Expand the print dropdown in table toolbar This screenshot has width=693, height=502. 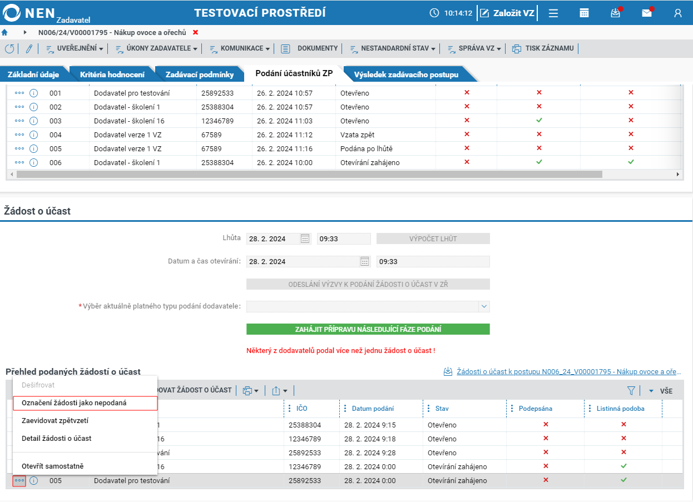(x=251, y=391)
